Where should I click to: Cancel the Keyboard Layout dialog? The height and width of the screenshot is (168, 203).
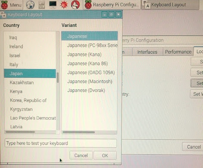tap(81, 155)
